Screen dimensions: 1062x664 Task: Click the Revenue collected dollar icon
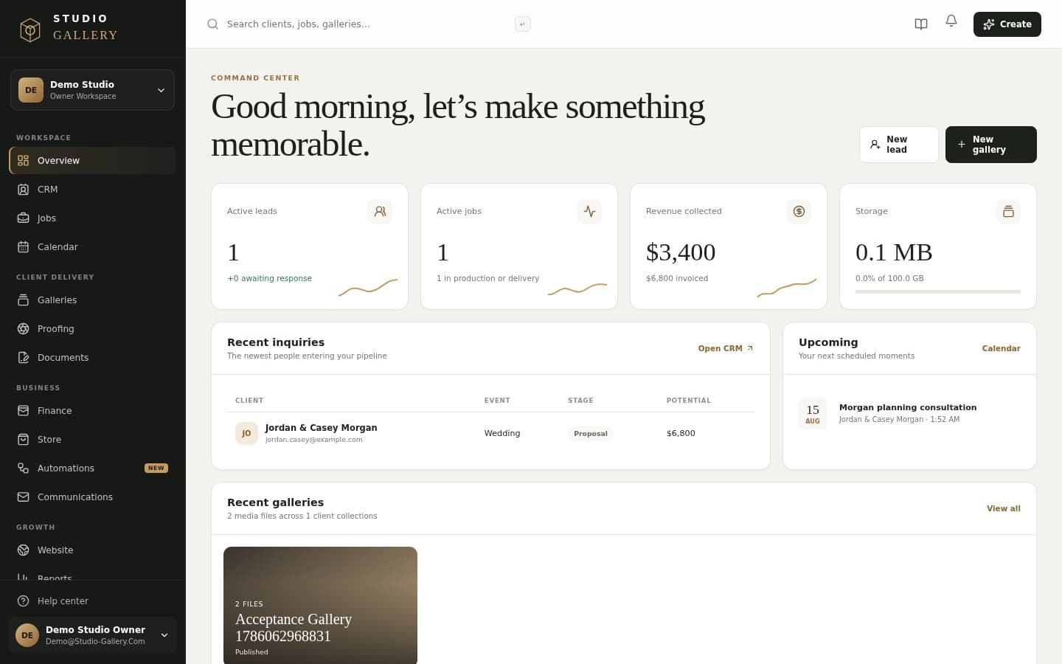[x=799, y=211]
